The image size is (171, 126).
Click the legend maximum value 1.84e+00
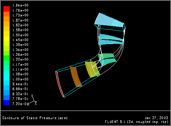tap(21, 5)
